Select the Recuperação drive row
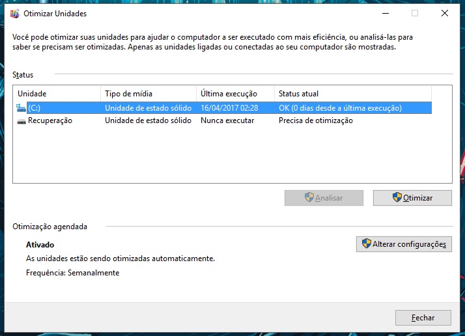Image resolution: width=465 pixels, height=336 pixels. tap(50, 121)
